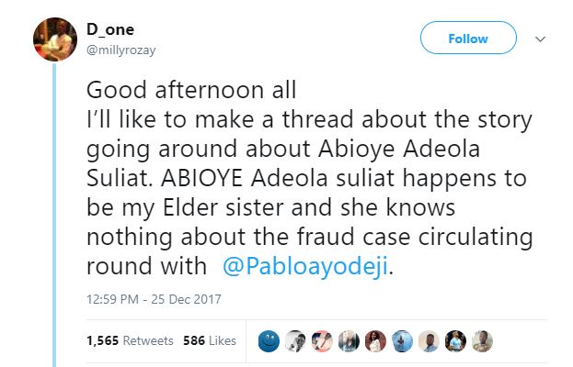
Task: View the 586 Likes list
Action: 210,340
